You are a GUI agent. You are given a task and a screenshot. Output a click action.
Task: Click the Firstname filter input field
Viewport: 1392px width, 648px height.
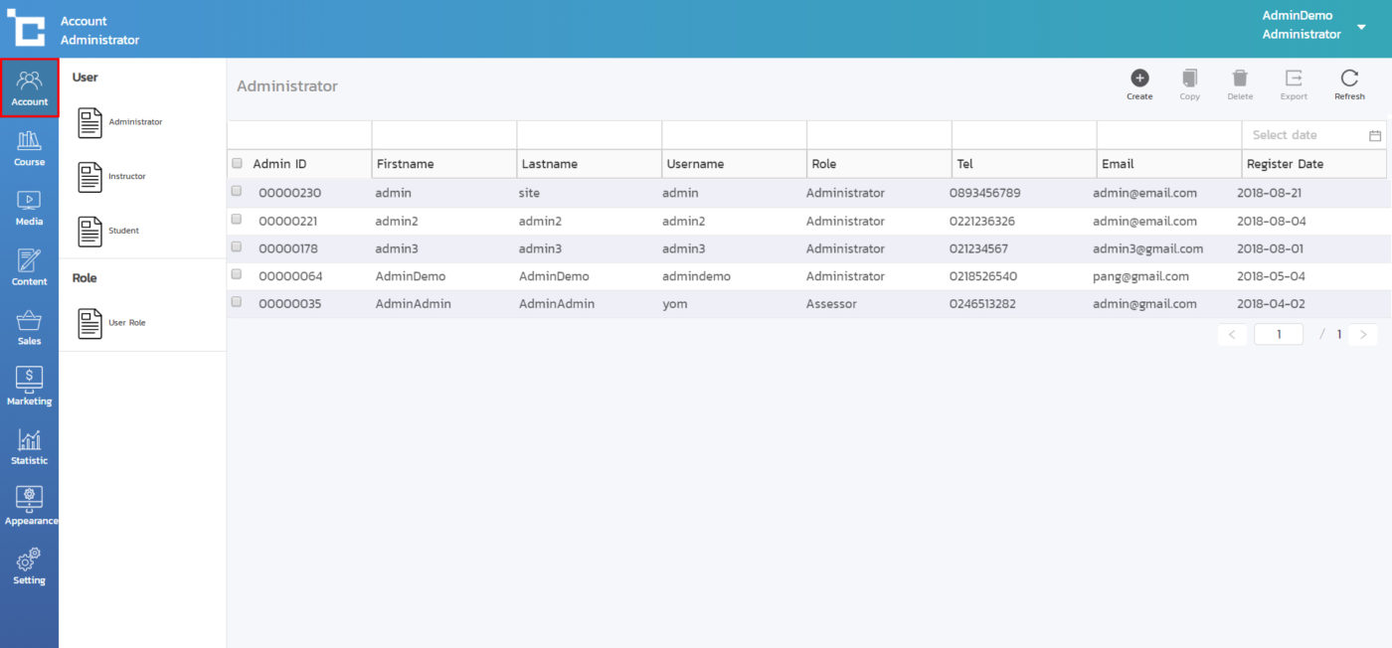click(x=443, y=135)
